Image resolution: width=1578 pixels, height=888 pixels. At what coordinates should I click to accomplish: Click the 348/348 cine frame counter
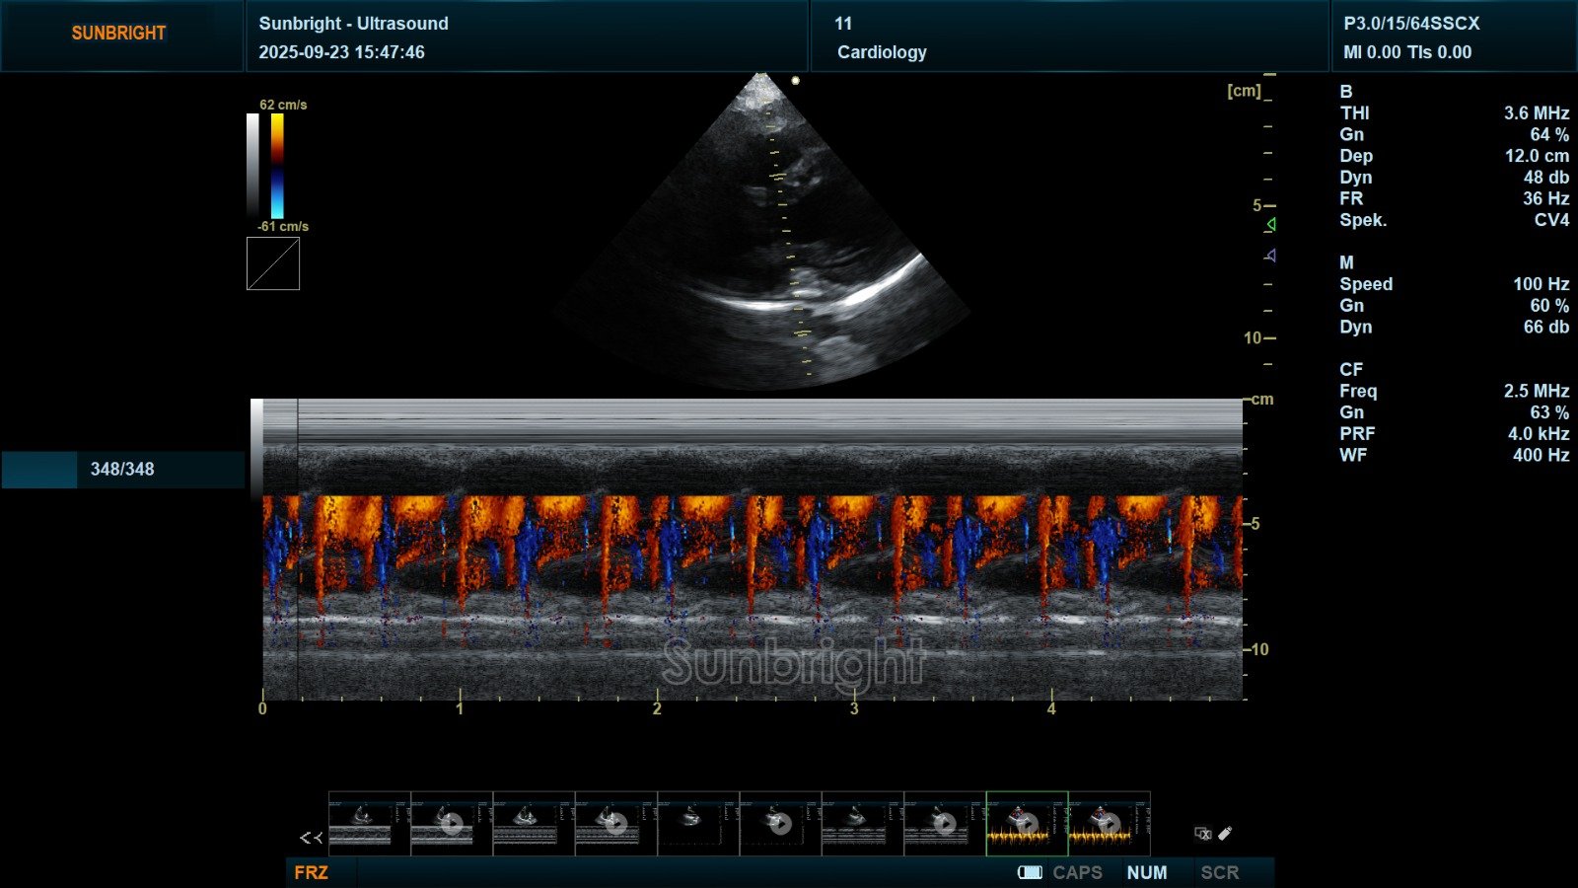[122, 470]
